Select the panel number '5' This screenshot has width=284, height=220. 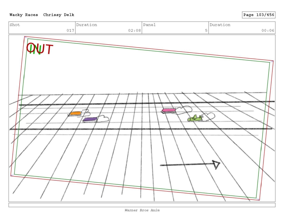[x=206, y=31]
